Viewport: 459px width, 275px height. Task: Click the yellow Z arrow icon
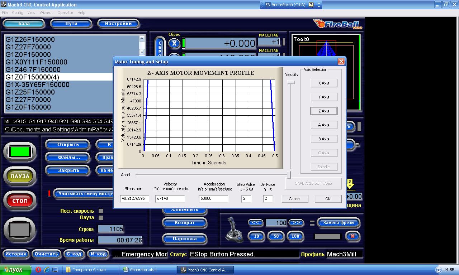tap(350, 184)
